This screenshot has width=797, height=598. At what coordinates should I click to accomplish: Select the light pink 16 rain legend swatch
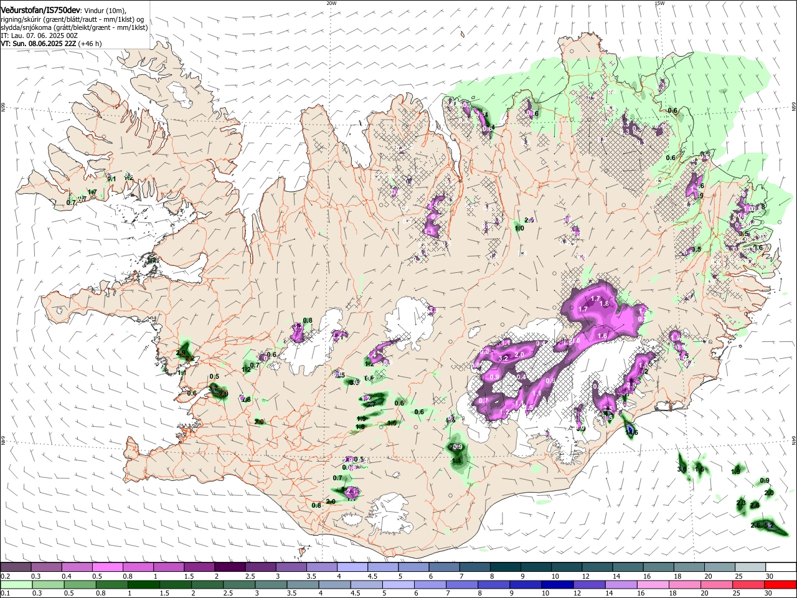(653, 585)
